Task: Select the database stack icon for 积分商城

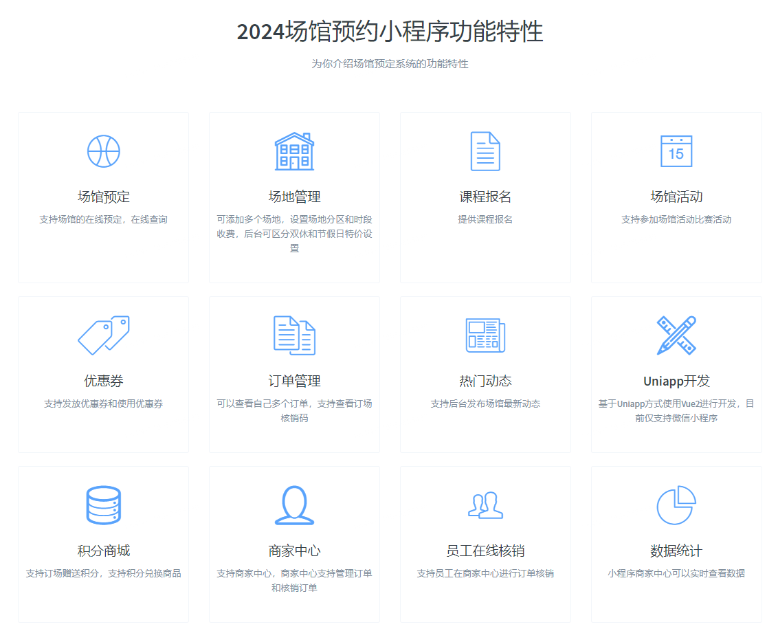Action: [x=103, y=505]
